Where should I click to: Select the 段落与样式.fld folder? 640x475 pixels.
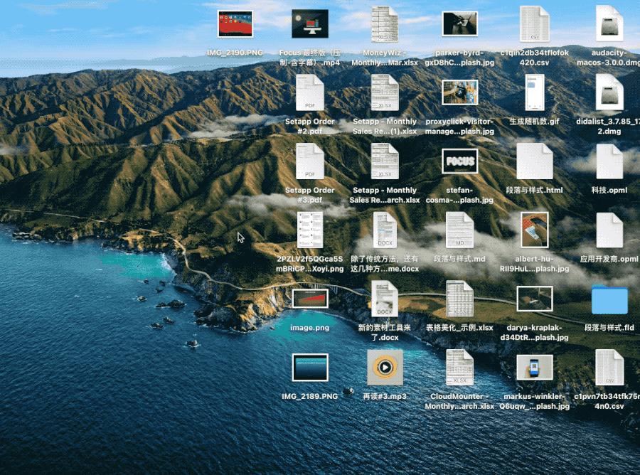[609, 300]
